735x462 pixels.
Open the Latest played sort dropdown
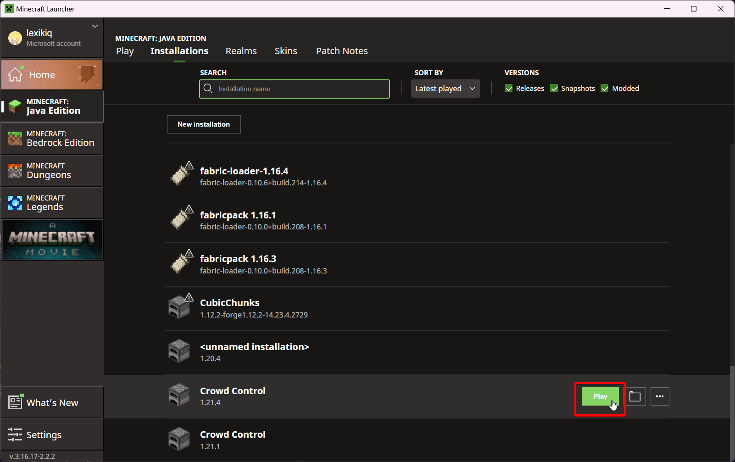coord(445,89)
